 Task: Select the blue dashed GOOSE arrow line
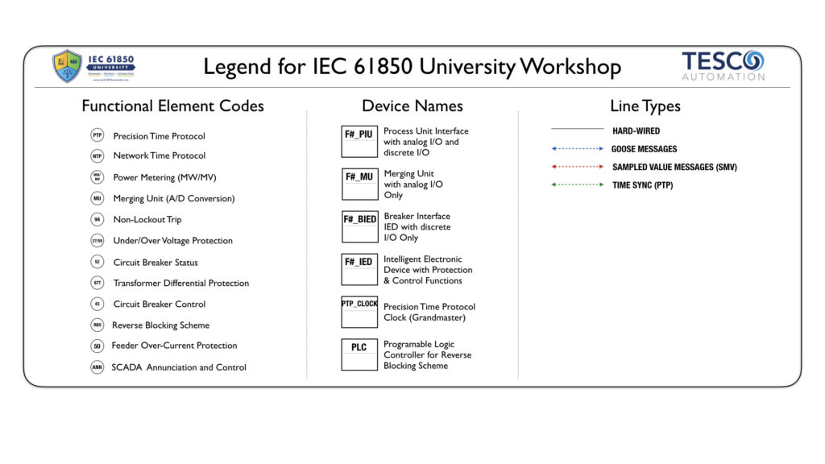tap(577, 148)
